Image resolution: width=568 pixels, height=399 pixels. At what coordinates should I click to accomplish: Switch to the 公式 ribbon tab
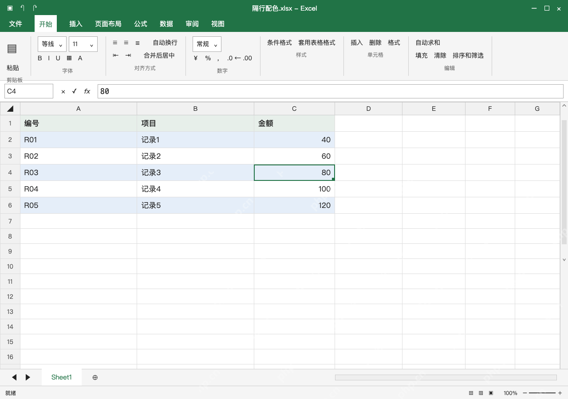[x=141, y=24]
